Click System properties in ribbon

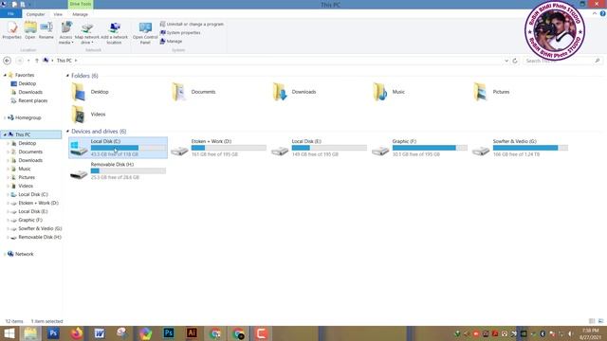(x=180, y=32)
